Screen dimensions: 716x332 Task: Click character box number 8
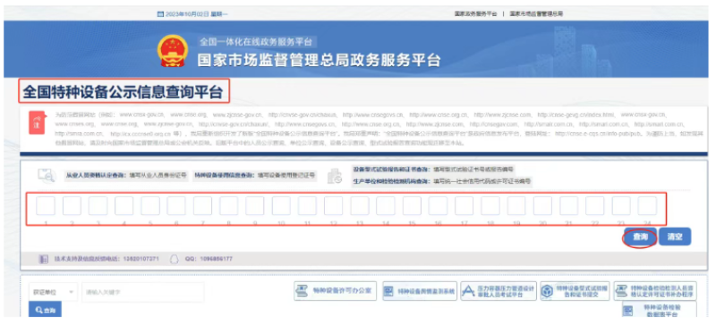pos(229,206)
